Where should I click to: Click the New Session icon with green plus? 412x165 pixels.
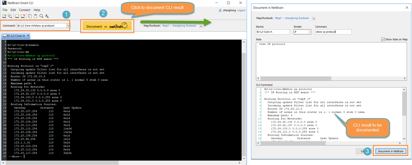pyautogui.click(x=4, y=16)
